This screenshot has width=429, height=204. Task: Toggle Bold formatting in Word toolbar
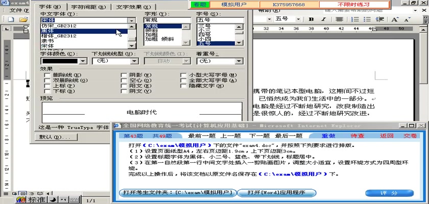(x=311, y=19)
